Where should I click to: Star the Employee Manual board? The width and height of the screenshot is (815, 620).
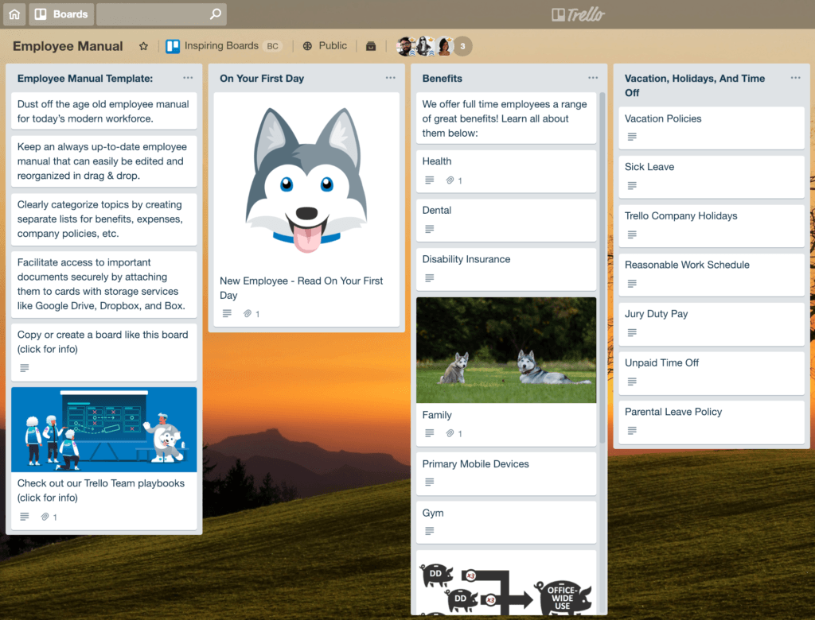(143, 46)
